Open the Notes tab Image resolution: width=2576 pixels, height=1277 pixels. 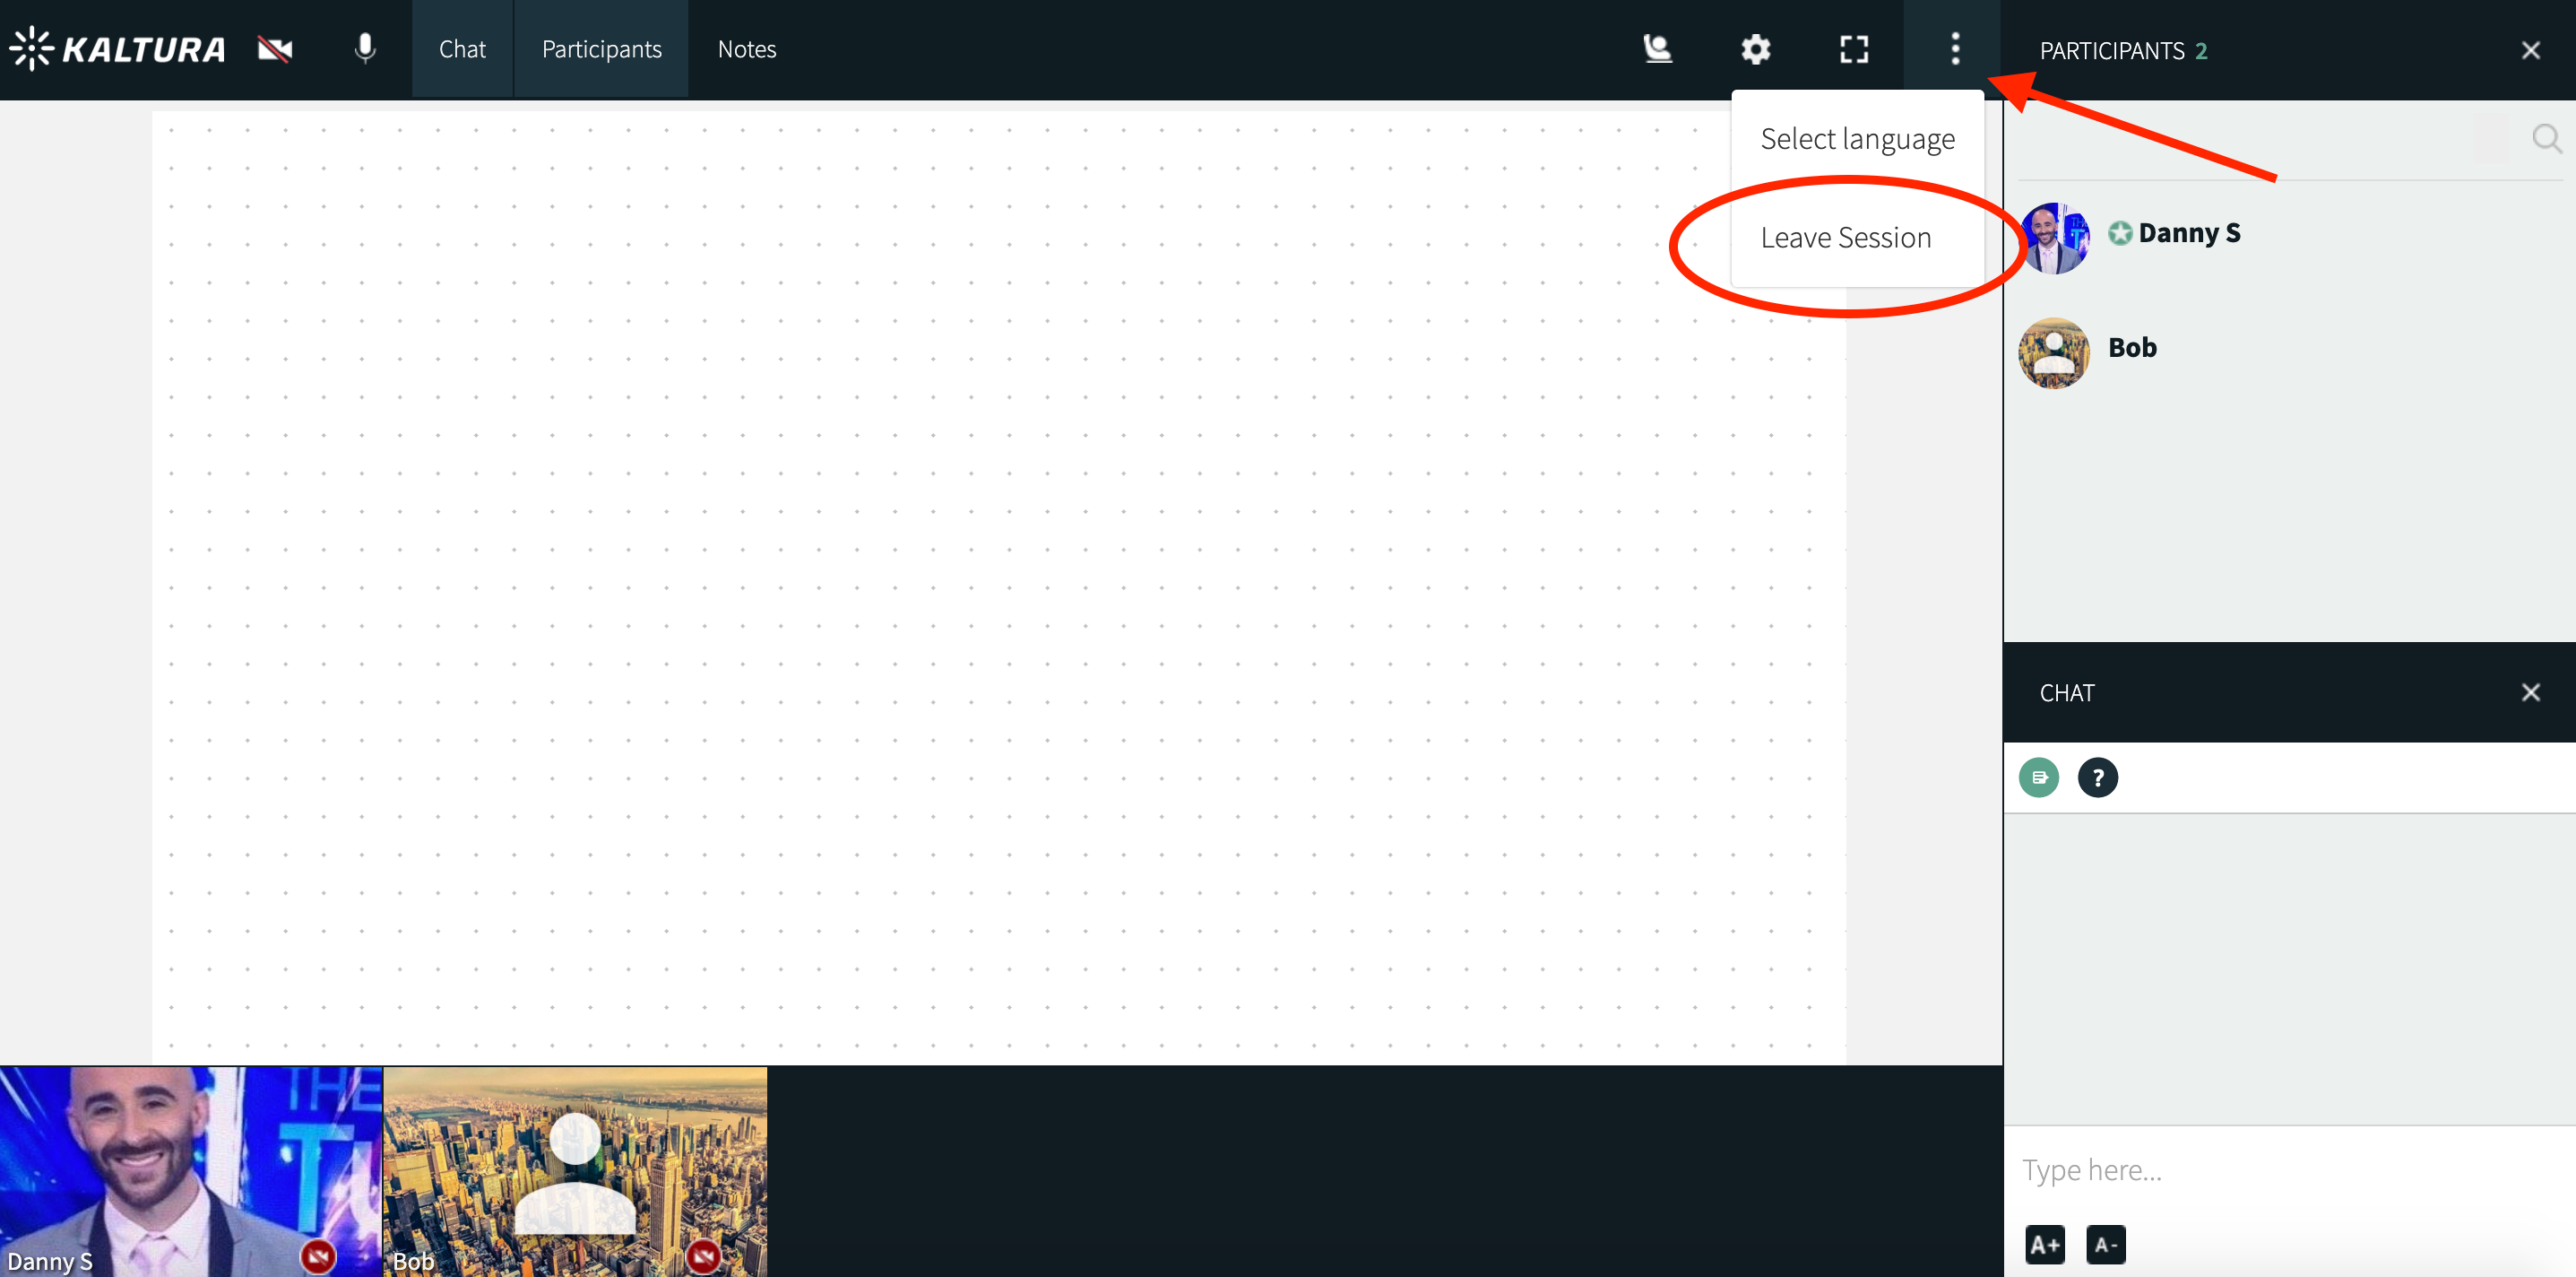pos(746,49)
